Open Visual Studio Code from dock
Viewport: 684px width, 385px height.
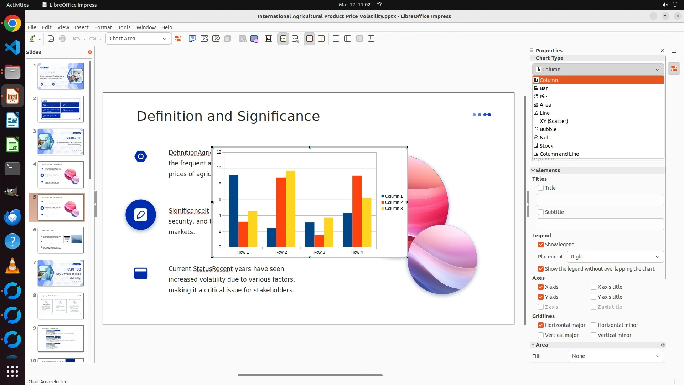coord(12,47)
